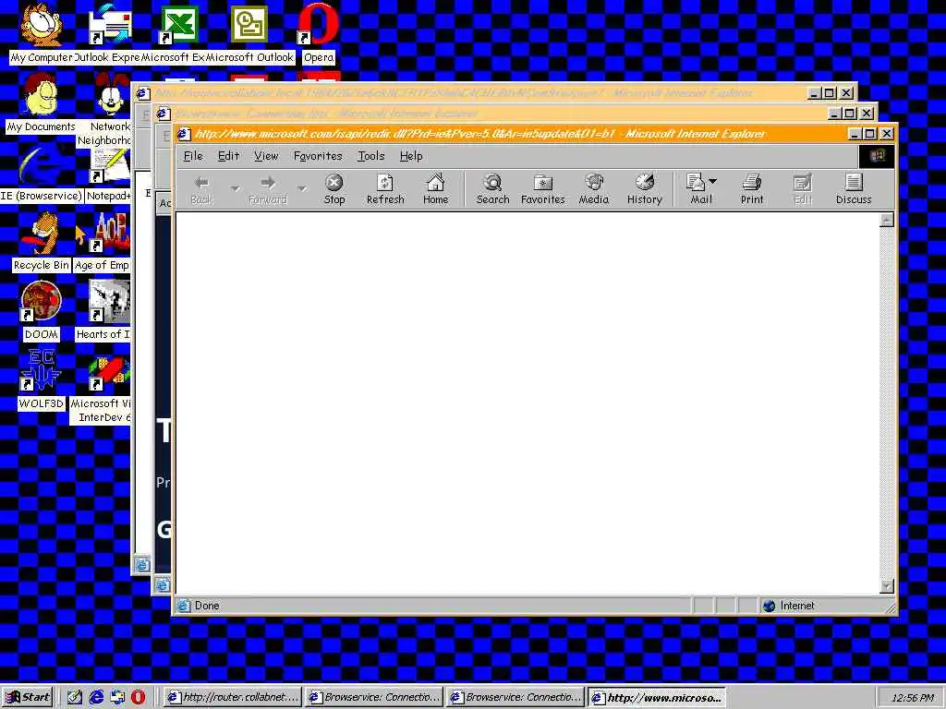
Task: Select the Age of Empires desktop shortcut
Action: click(x=102, y=242)
